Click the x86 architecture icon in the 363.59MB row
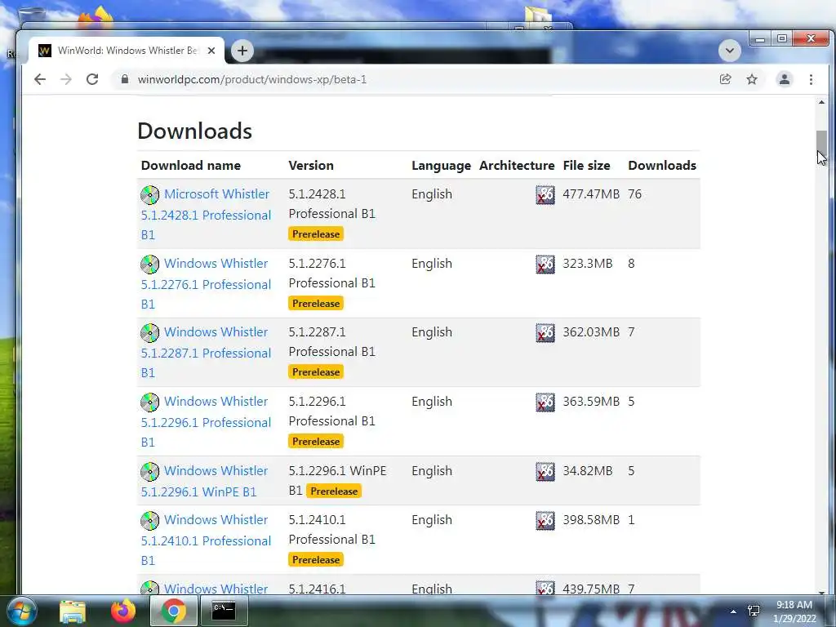The image size is (836, 627). tap(545, 402)
